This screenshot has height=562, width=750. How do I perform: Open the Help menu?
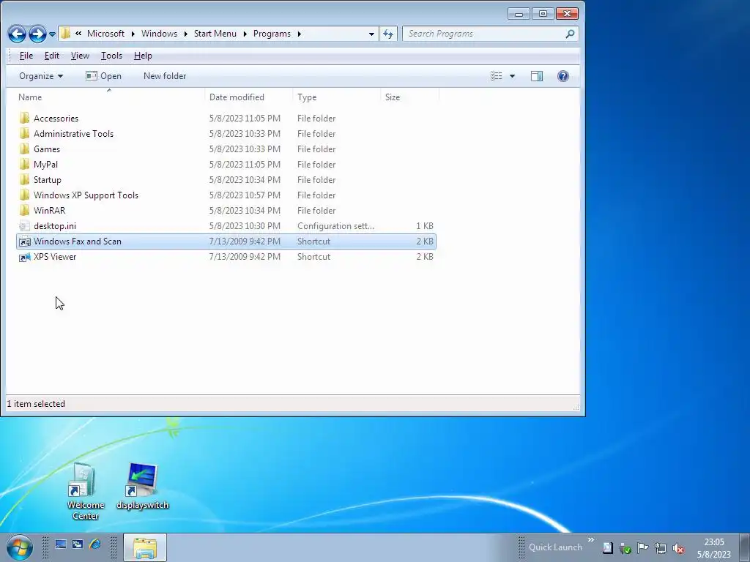[143, 56]
